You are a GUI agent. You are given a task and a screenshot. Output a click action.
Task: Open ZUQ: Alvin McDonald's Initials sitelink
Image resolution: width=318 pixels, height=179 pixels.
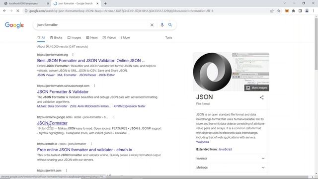tap(90, 106)
